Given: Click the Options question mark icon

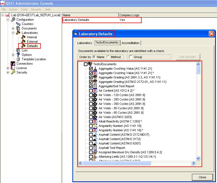Looking at the screenshot, I should tap(18, 55).
